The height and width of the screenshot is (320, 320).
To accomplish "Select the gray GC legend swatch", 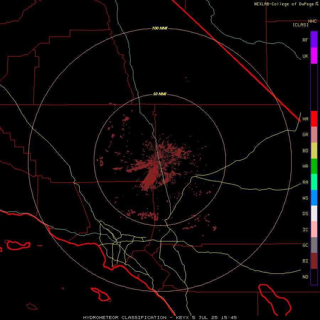I will pyautogui.click(x=314, y=245).
